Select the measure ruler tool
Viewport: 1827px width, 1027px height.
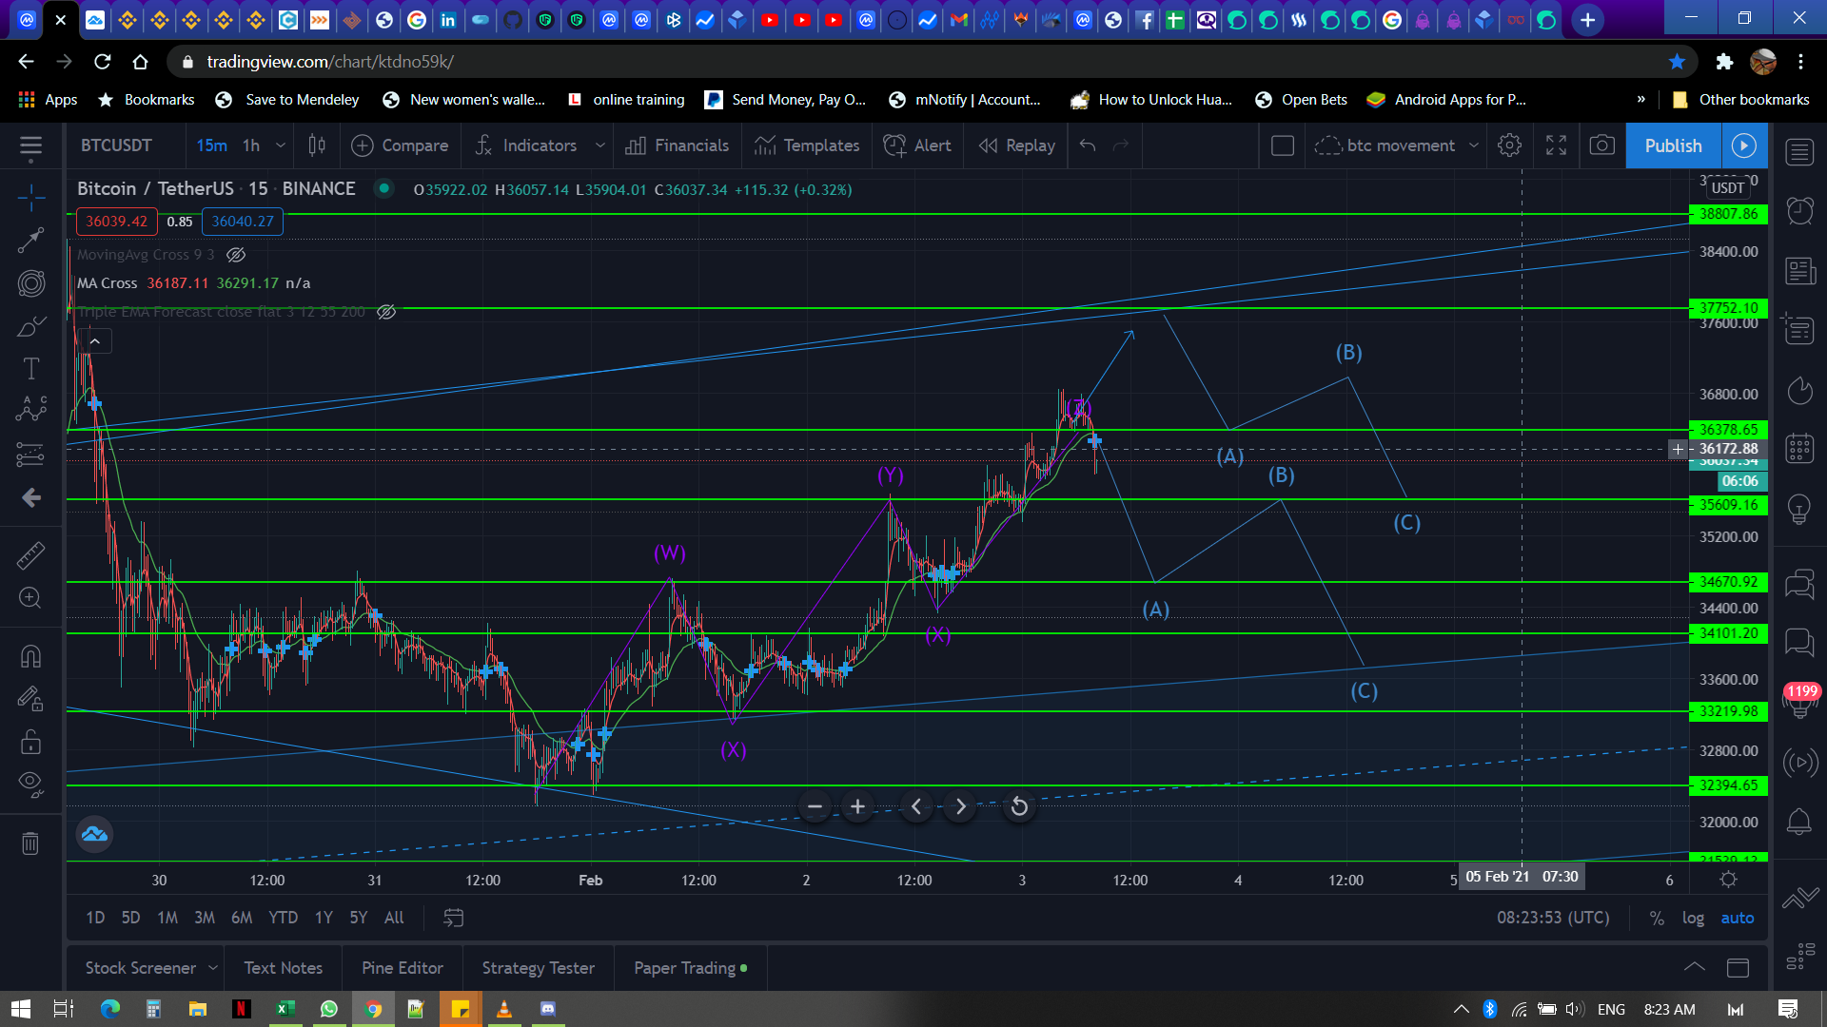pos(30,555)
